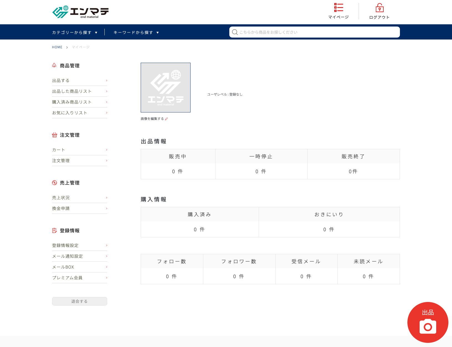Click the yen icon next to 売上管理
The height and width of the screenshot is (347, 452).
(x=55, y=183)
